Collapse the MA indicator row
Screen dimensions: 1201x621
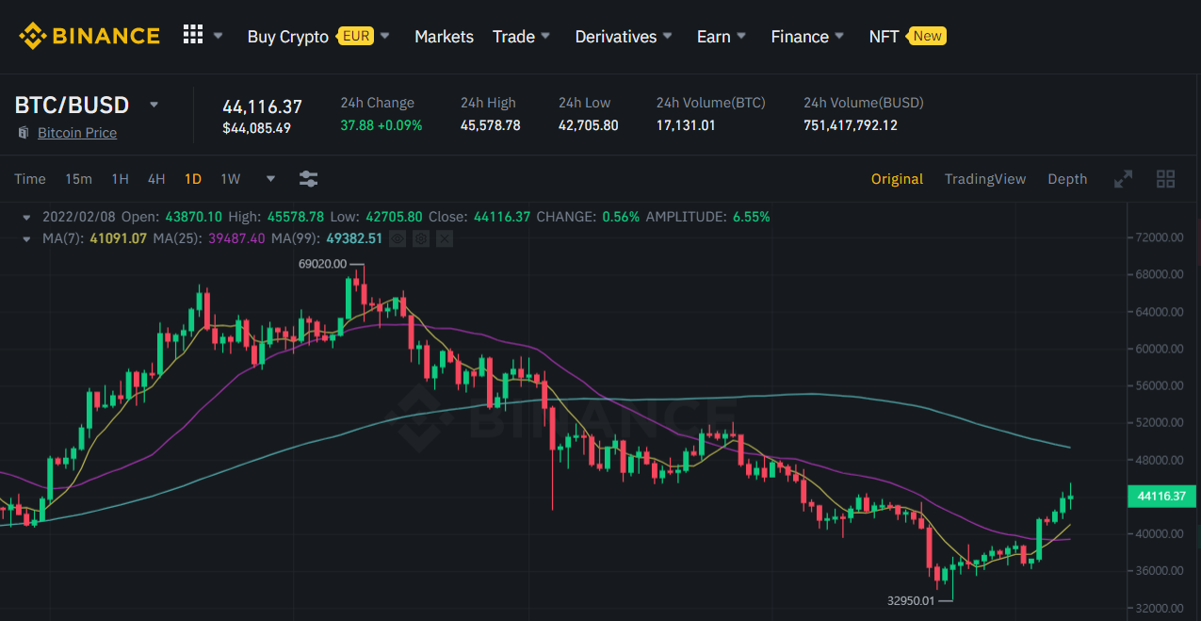26,238
